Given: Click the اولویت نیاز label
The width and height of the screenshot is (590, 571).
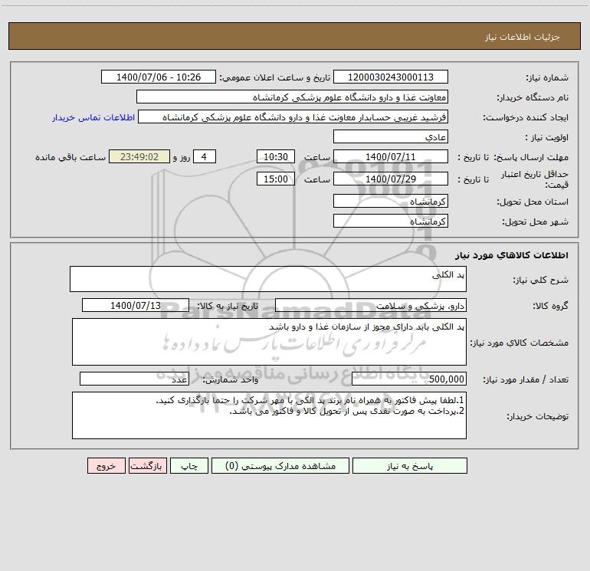Looking at the screenshot, I should click(x=547, y=137).
